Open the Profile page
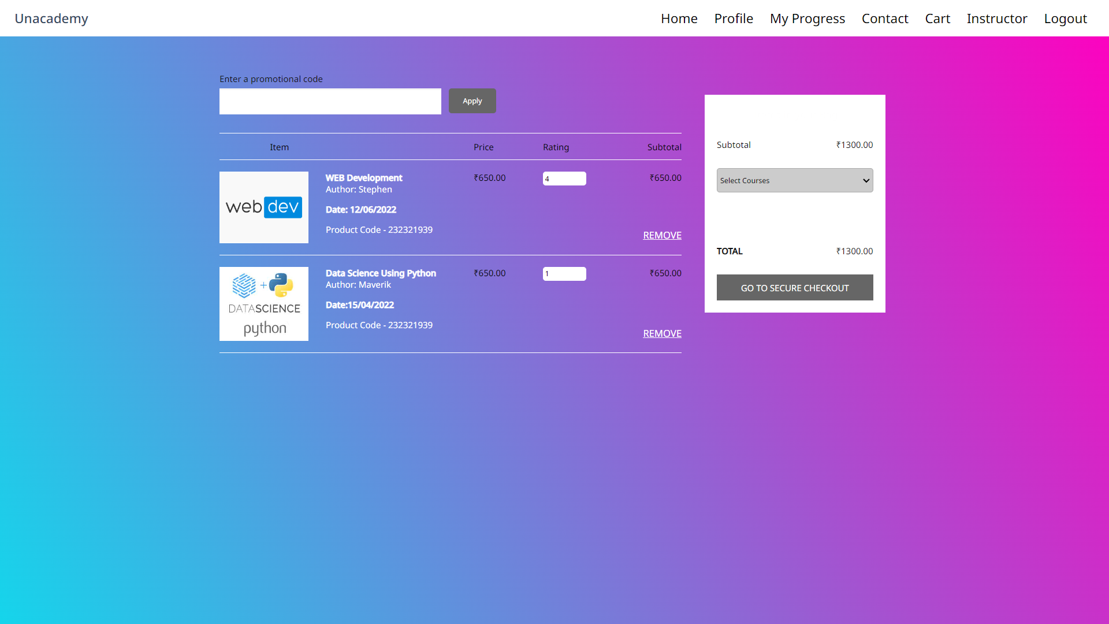The height and width of the screenshot is (624, 1109). 733,18
